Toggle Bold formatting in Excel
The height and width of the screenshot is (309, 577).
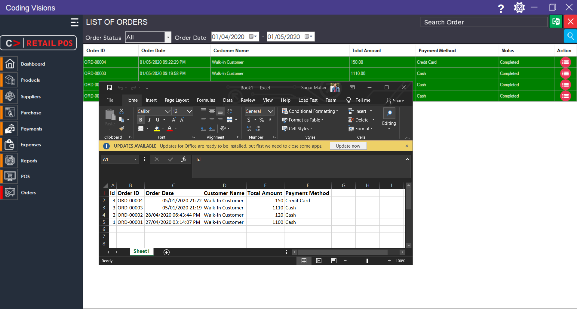(140, 120)
